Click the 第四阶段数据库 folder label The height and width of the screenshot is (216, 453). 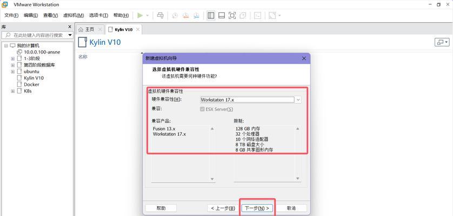39,65
